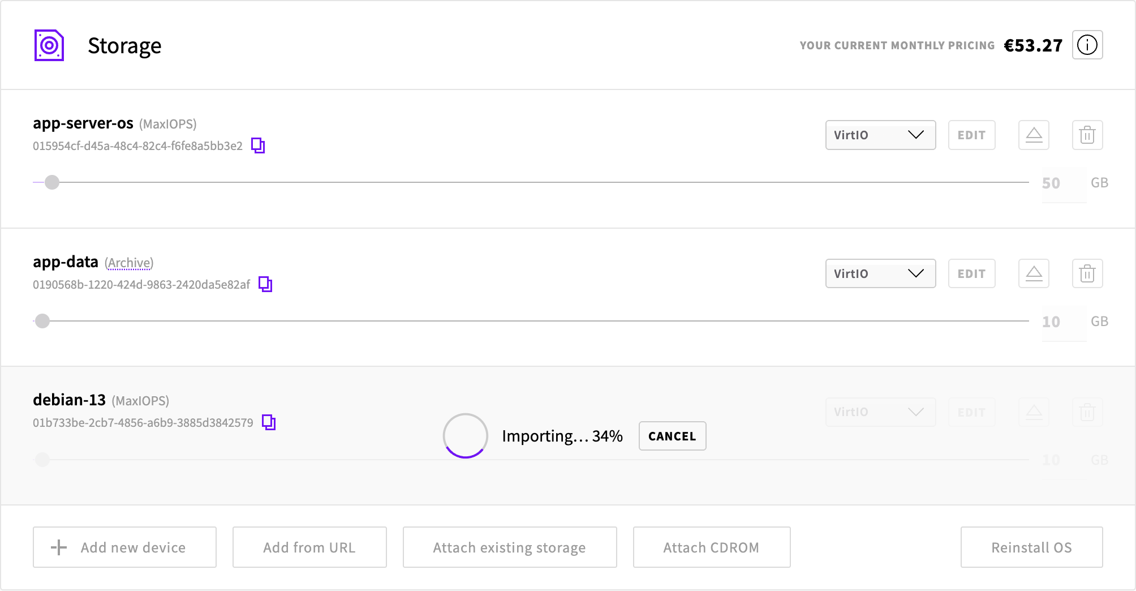This screenshot has height=591, width=1136.
Task: Click the Archive tier label on app-data
Action: click(129, 263)
